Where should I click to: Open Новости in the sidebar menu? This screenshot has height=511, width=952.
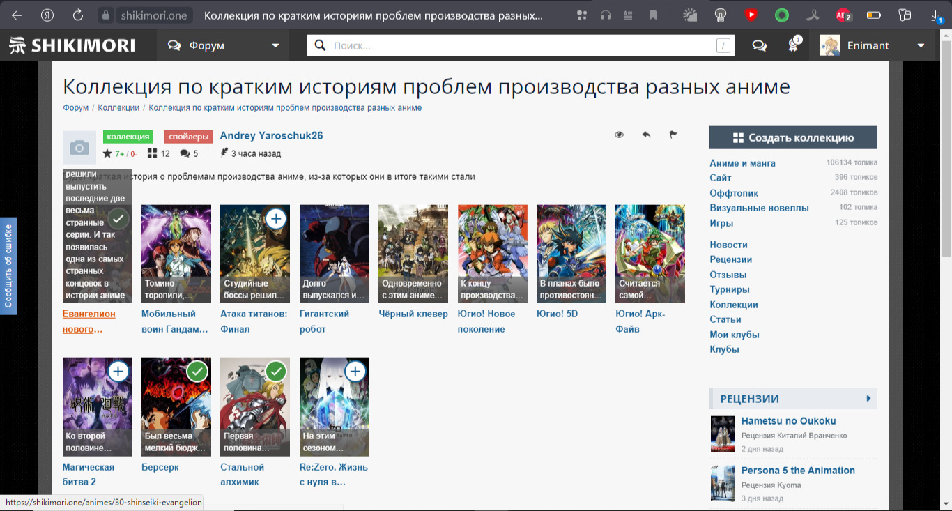click(728, 245)
